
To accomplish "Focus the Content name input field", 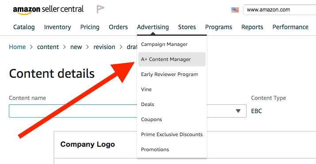I will [73, 111].
